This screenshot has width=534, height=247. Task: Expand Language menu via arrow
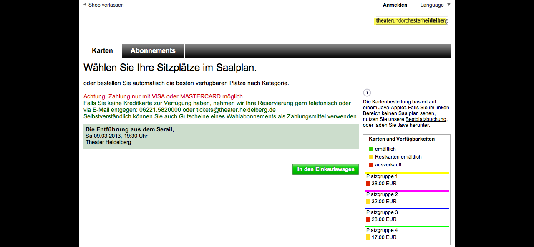[x=449, y=5]
